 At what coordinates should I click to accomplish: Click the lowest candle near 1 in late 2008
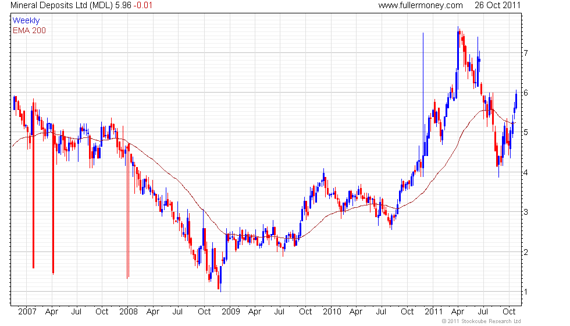click(220, 279)
